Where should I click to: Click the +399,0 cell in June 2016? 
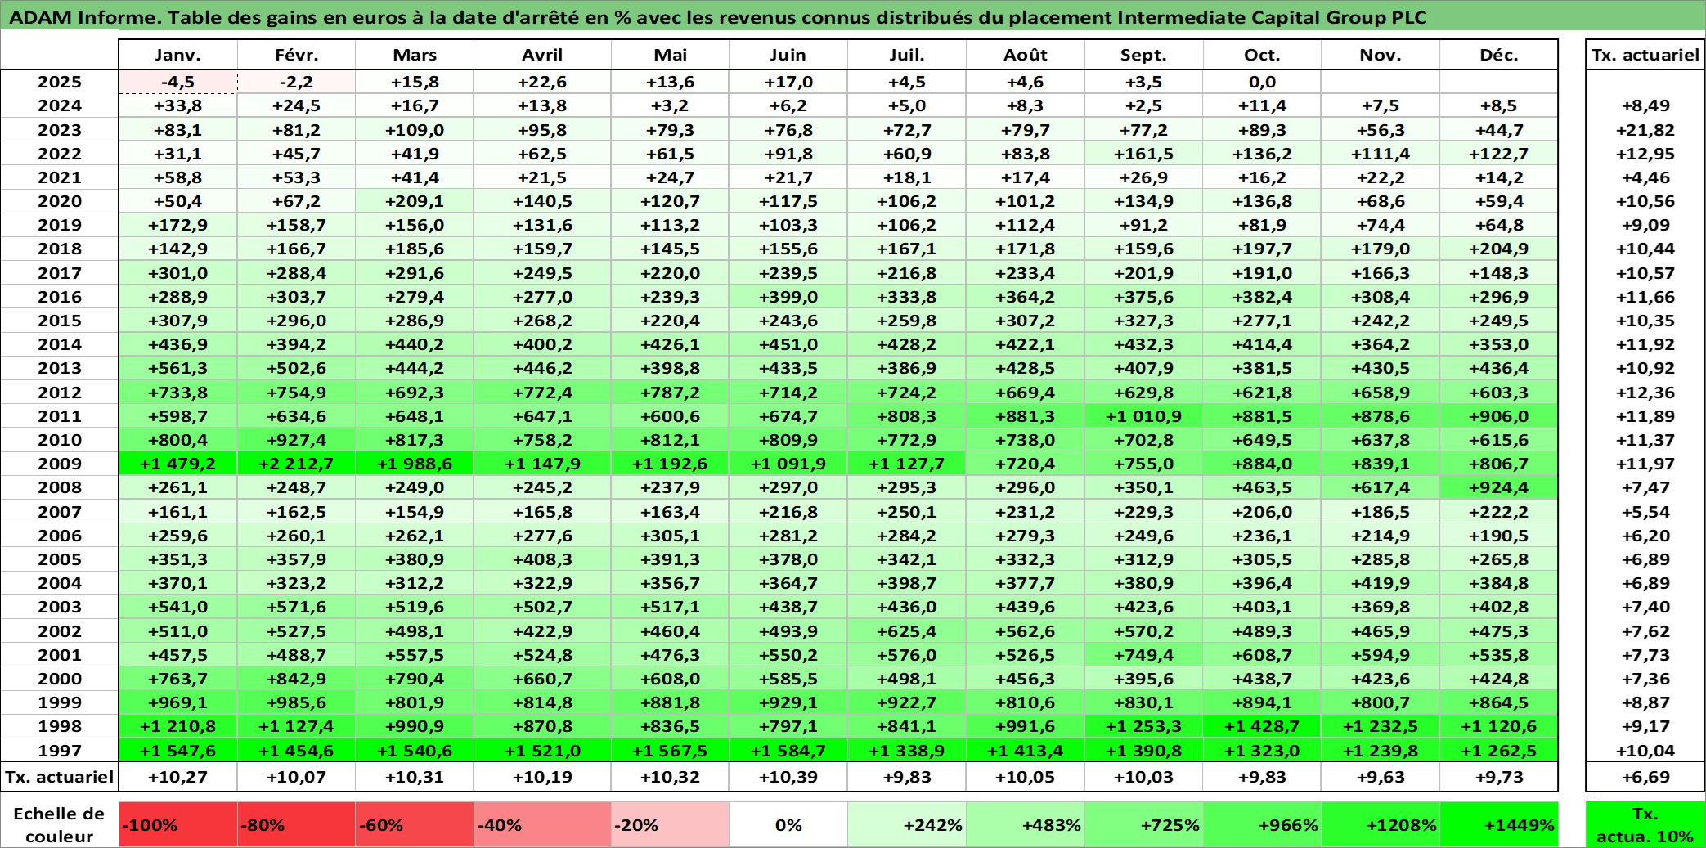click(x=788, y=297)
